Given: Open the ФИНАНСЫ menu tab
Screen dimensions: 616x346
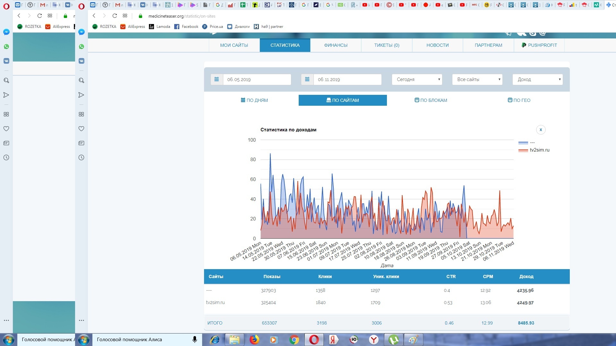Looking at the screenshot, I should [x=336, y=45].
